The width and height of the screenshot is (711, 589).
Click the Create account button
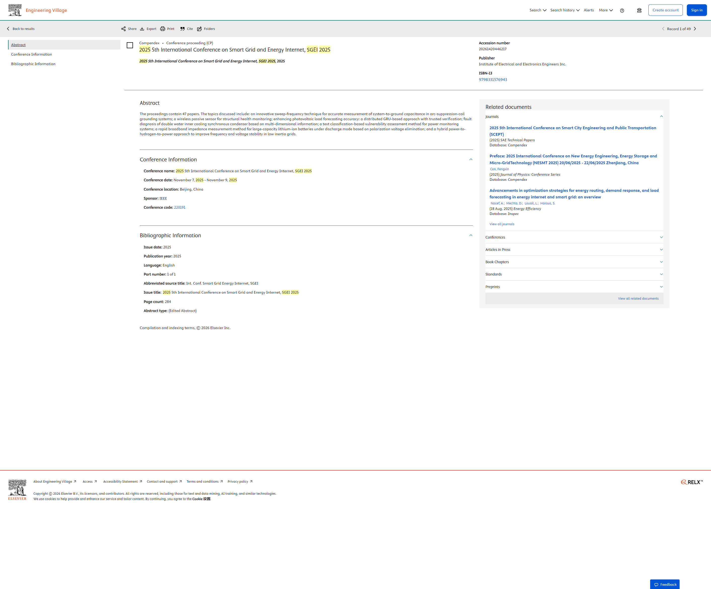665,10
